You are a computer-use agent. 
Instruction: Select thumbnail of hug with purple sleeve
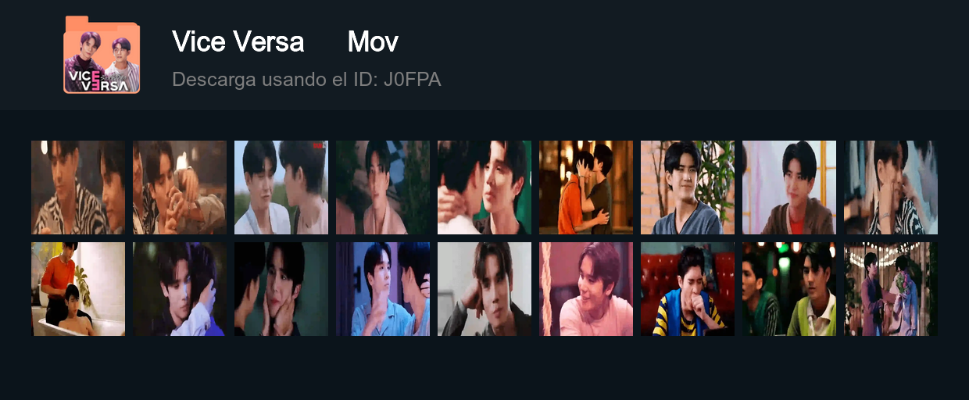point(180,289)
